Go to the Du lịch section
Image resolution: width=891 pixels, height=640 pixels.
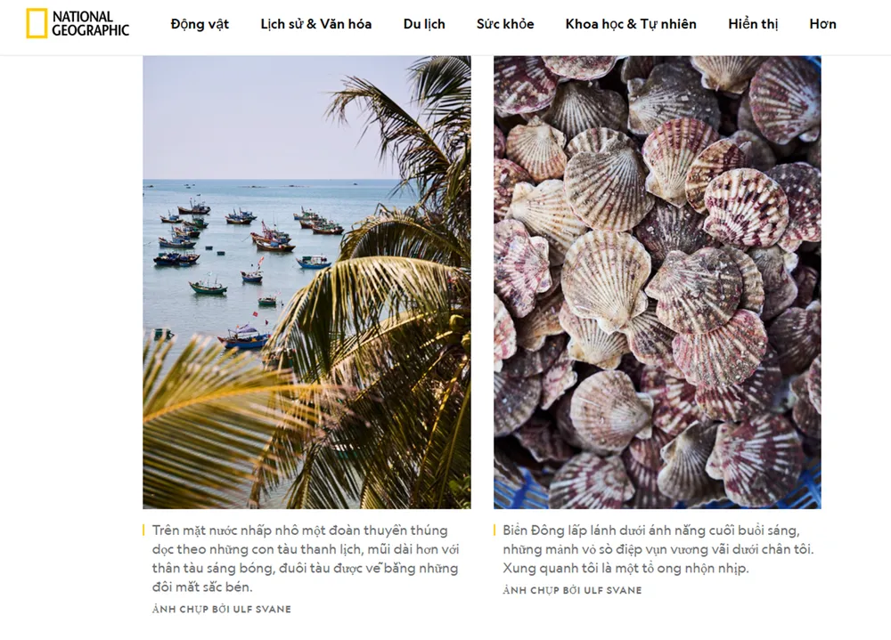[424, 24]
